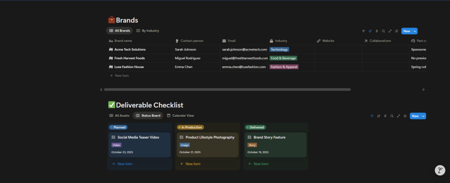
Task: Switch to the Calendar View tab
Action: (x=180, y=116)
